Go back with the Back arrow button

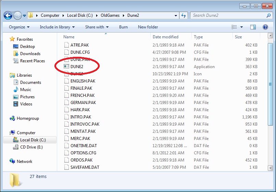pos(8,16)
